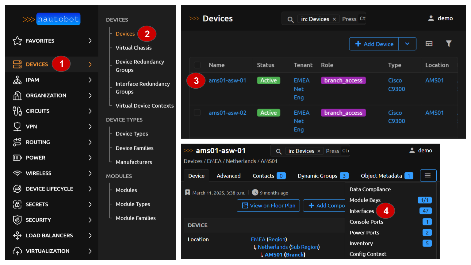Screen dimensions: 471x265
Task: Select Interfaces from the tab overflow menu
Action: tap(362, 211)
